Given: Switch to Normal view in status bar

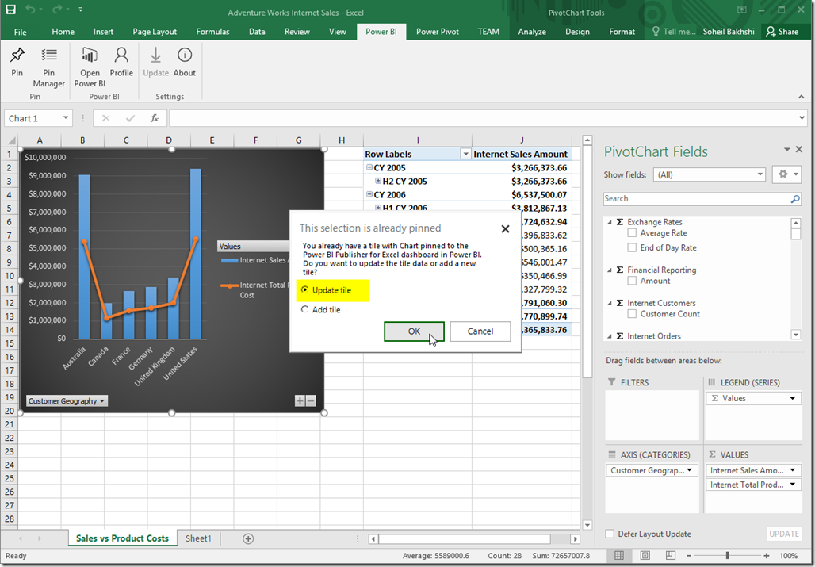Looking at the screenshot, I should tap(619, 556).
